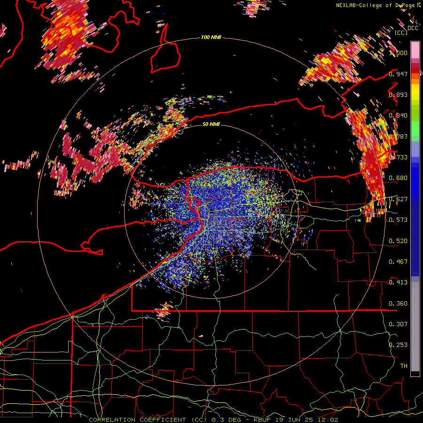The height and width of the screenshot is (423, 423).
Task: Click the 0.947 legend value
Action: [x=398, y=74]
